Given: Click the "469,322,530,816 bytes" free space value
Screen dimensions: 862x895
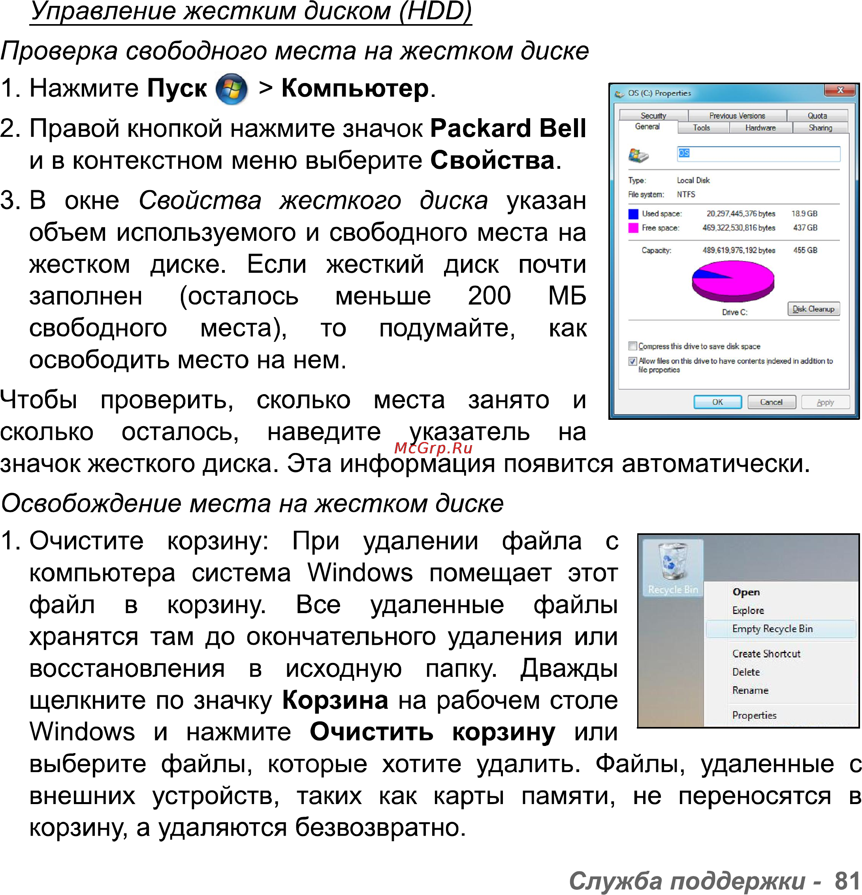Looking at the screenshot, I should (x=739, y=228).
